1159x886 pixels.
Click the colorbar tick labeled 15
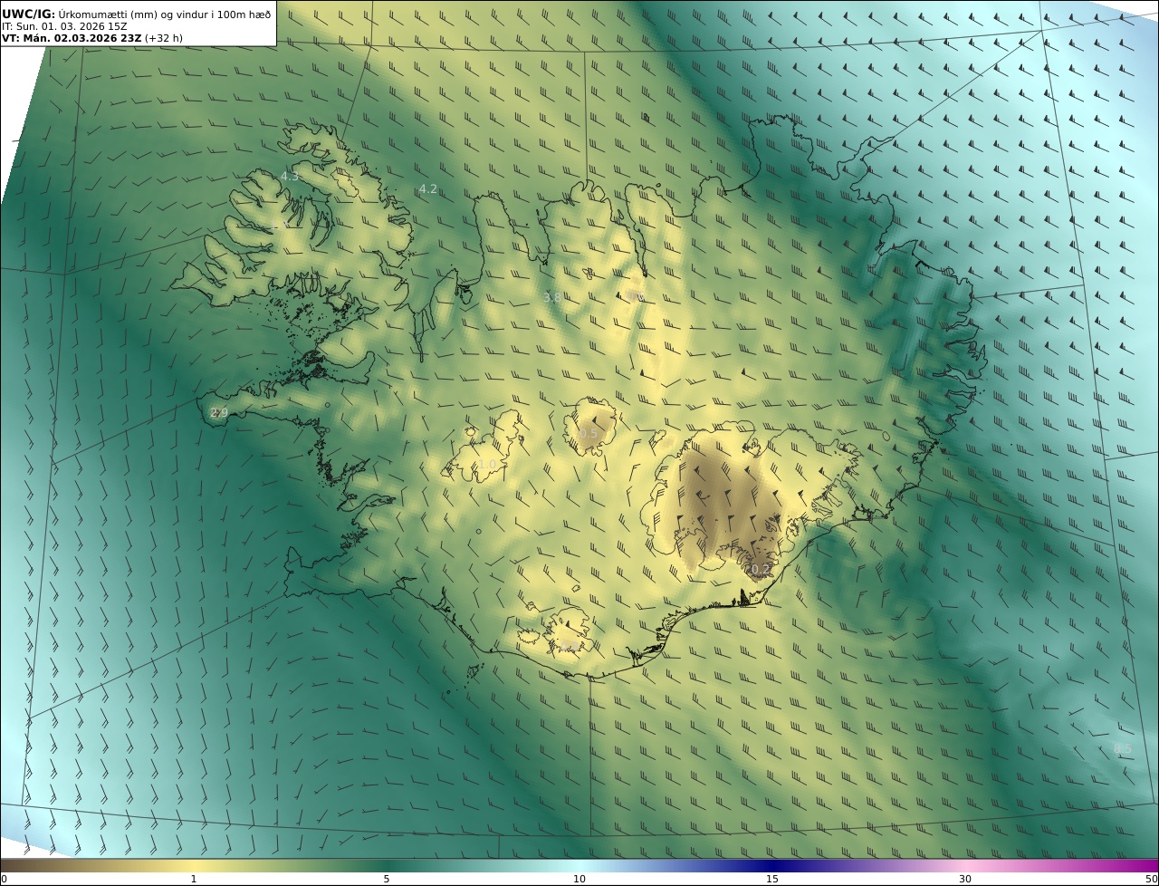(772, 879)
